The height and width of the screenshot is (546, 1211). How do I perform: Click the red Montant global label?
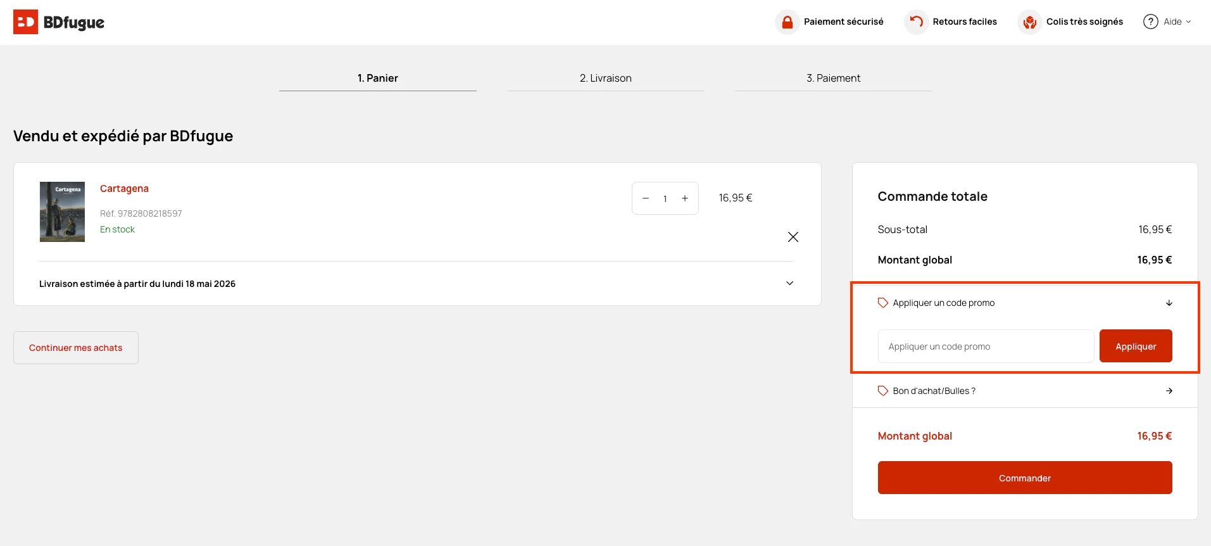point(915,436)
